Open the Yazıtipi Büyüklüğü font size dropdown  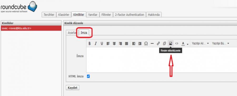[x=220, y=43]
